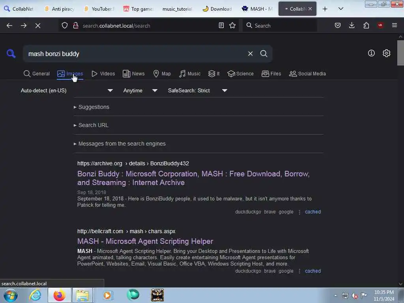Switch to the Files category
Viewport: 404px width, 303px height.
pos(271,74)
